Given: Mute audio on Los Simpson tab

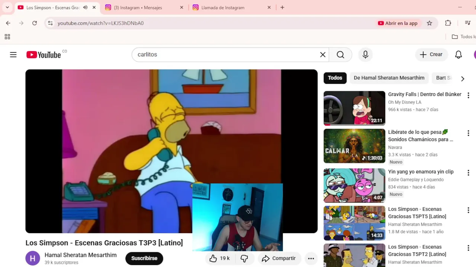Looking at the screenshot, I should [x=85, y=7].
